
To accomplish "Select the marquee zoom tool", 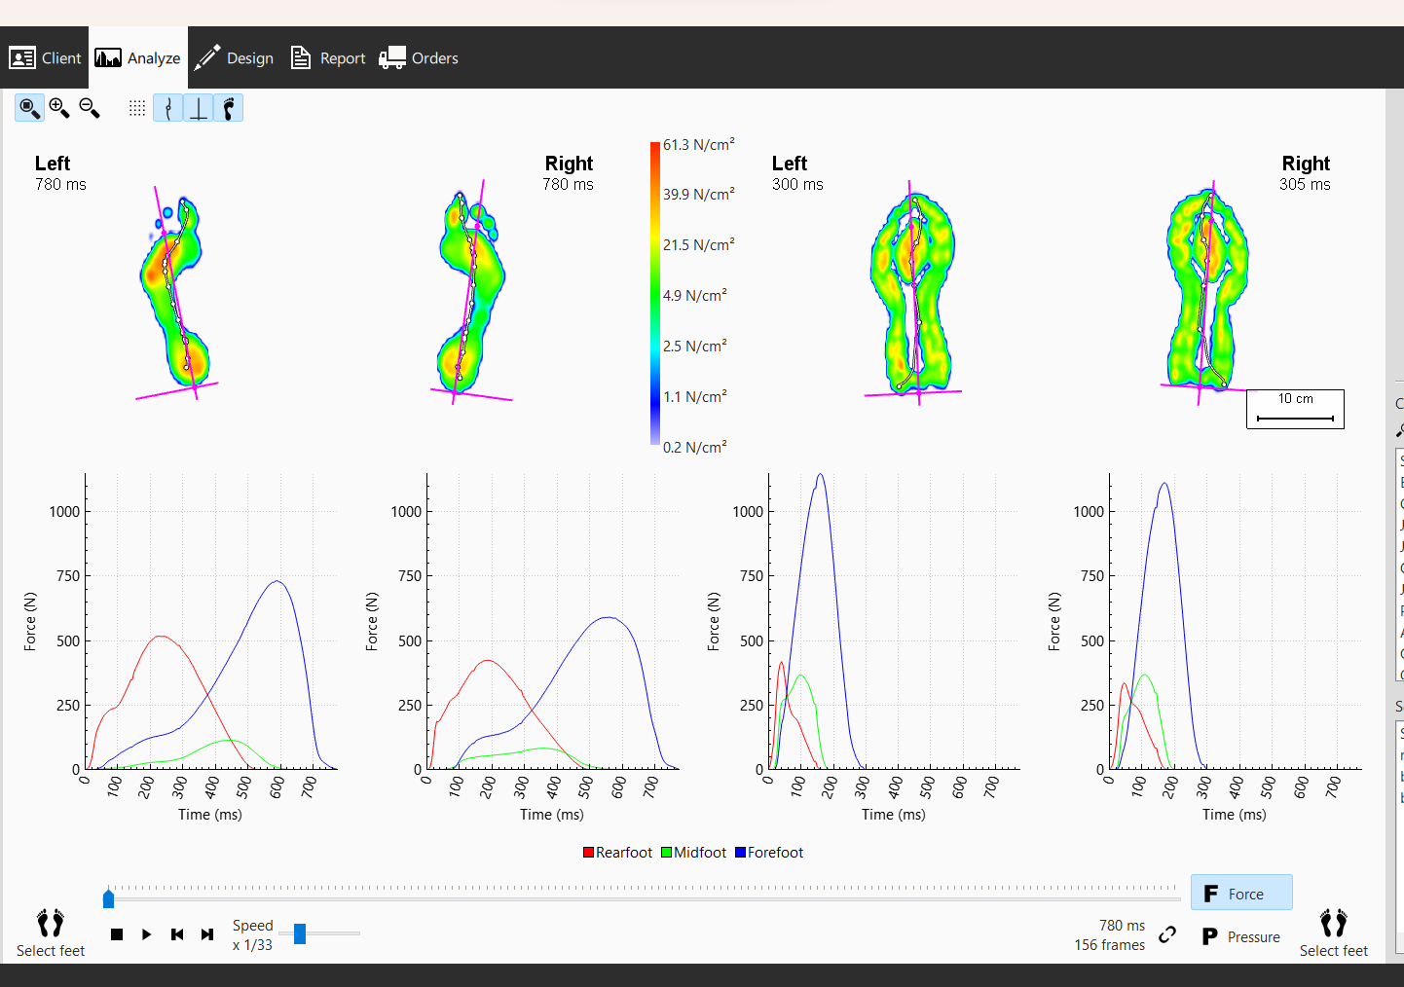I will pyautogui.click(x=28, y=108).
